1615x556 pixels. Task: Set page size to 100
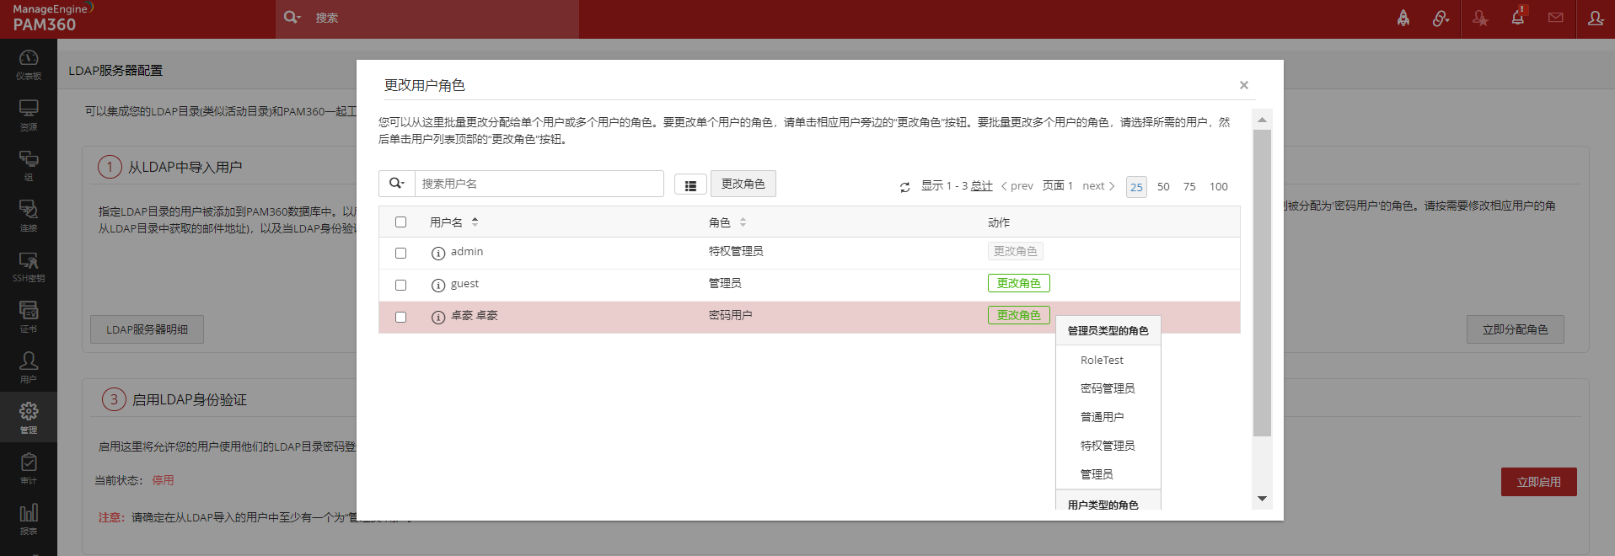click(1219, 187)
